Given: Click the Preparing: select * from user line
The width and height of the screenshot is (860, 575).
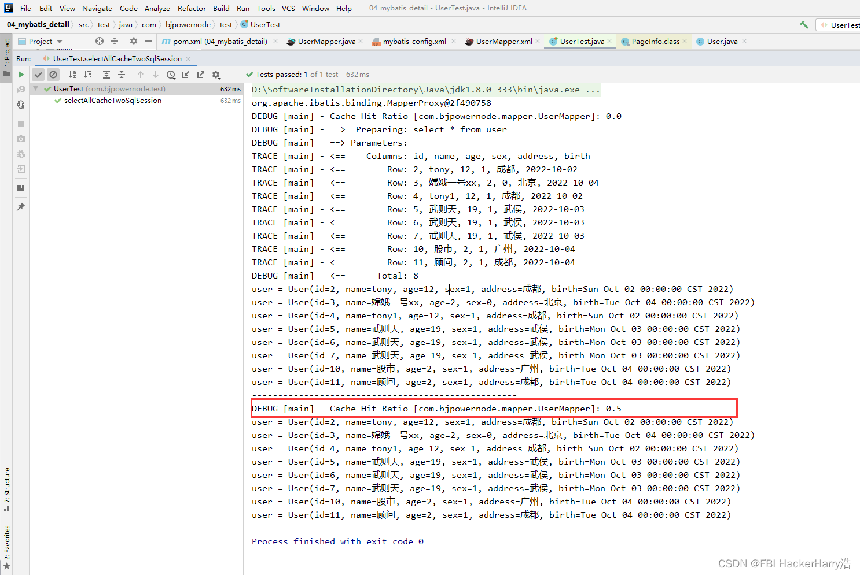Looking at the screenshot, I should click(379, 129).
